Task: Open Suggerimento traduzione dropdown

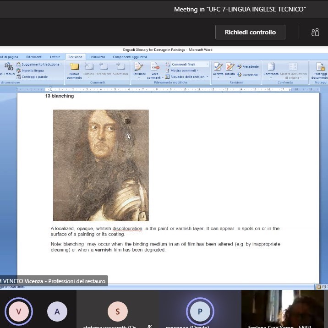Action: (x=39, y=64)
